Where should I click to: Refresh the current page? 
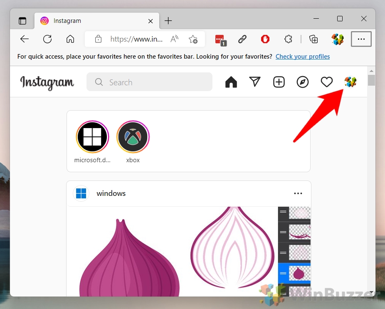point(47,39)
